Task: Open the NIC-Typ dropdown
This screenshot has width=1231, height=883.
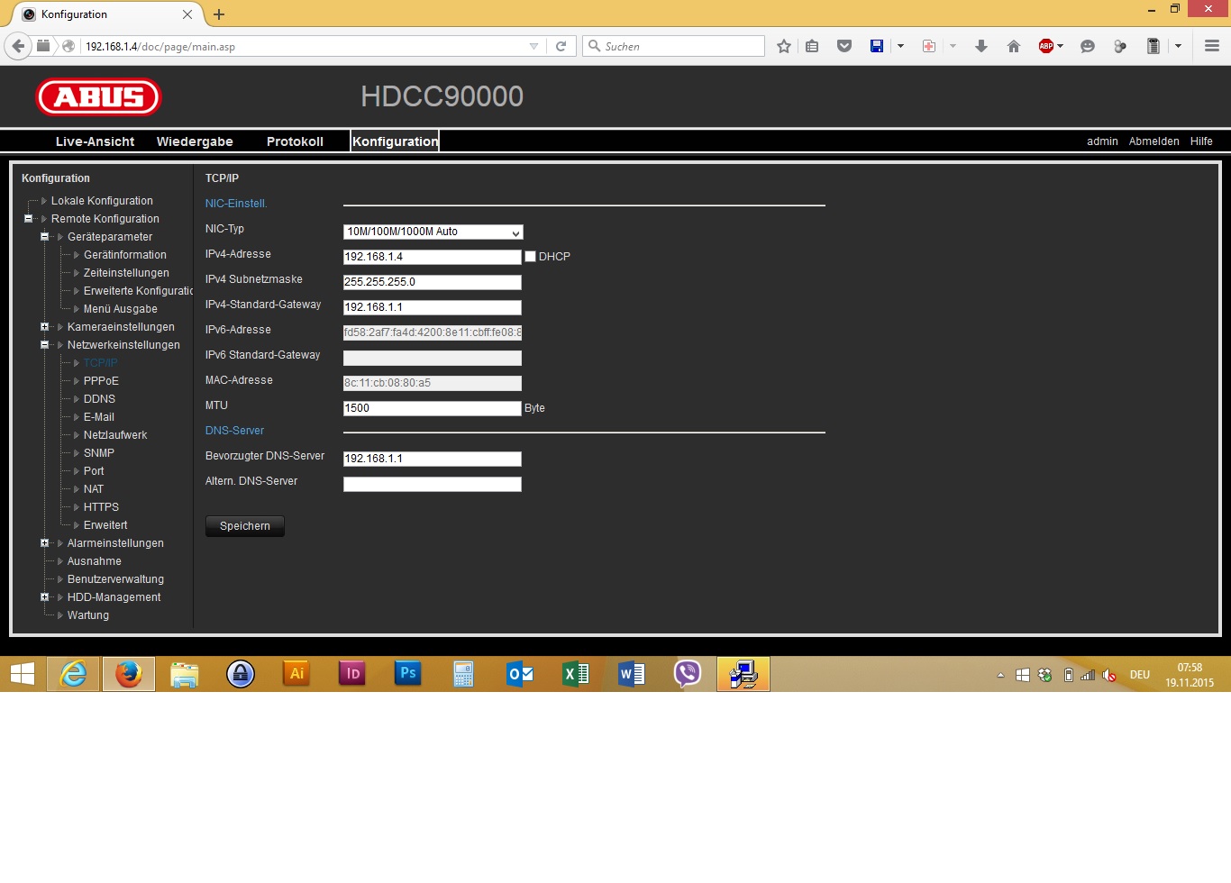Action: pos(433,232)
